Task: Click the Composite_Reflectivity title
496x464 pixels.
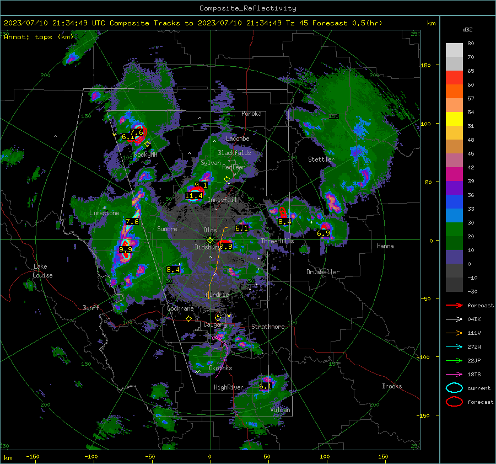Action: click(x=248, y=8)
